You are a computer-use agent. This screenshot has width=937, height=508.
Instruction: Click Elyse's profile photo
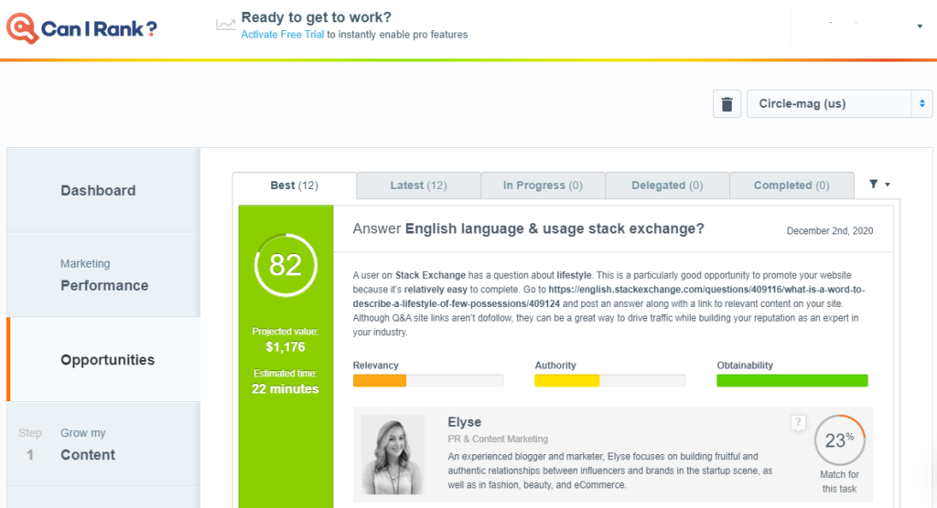coord(393,455)
